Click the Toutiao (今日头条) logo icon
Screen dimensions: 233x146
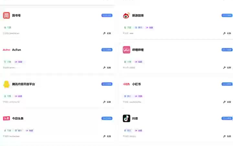pos(6,118)
